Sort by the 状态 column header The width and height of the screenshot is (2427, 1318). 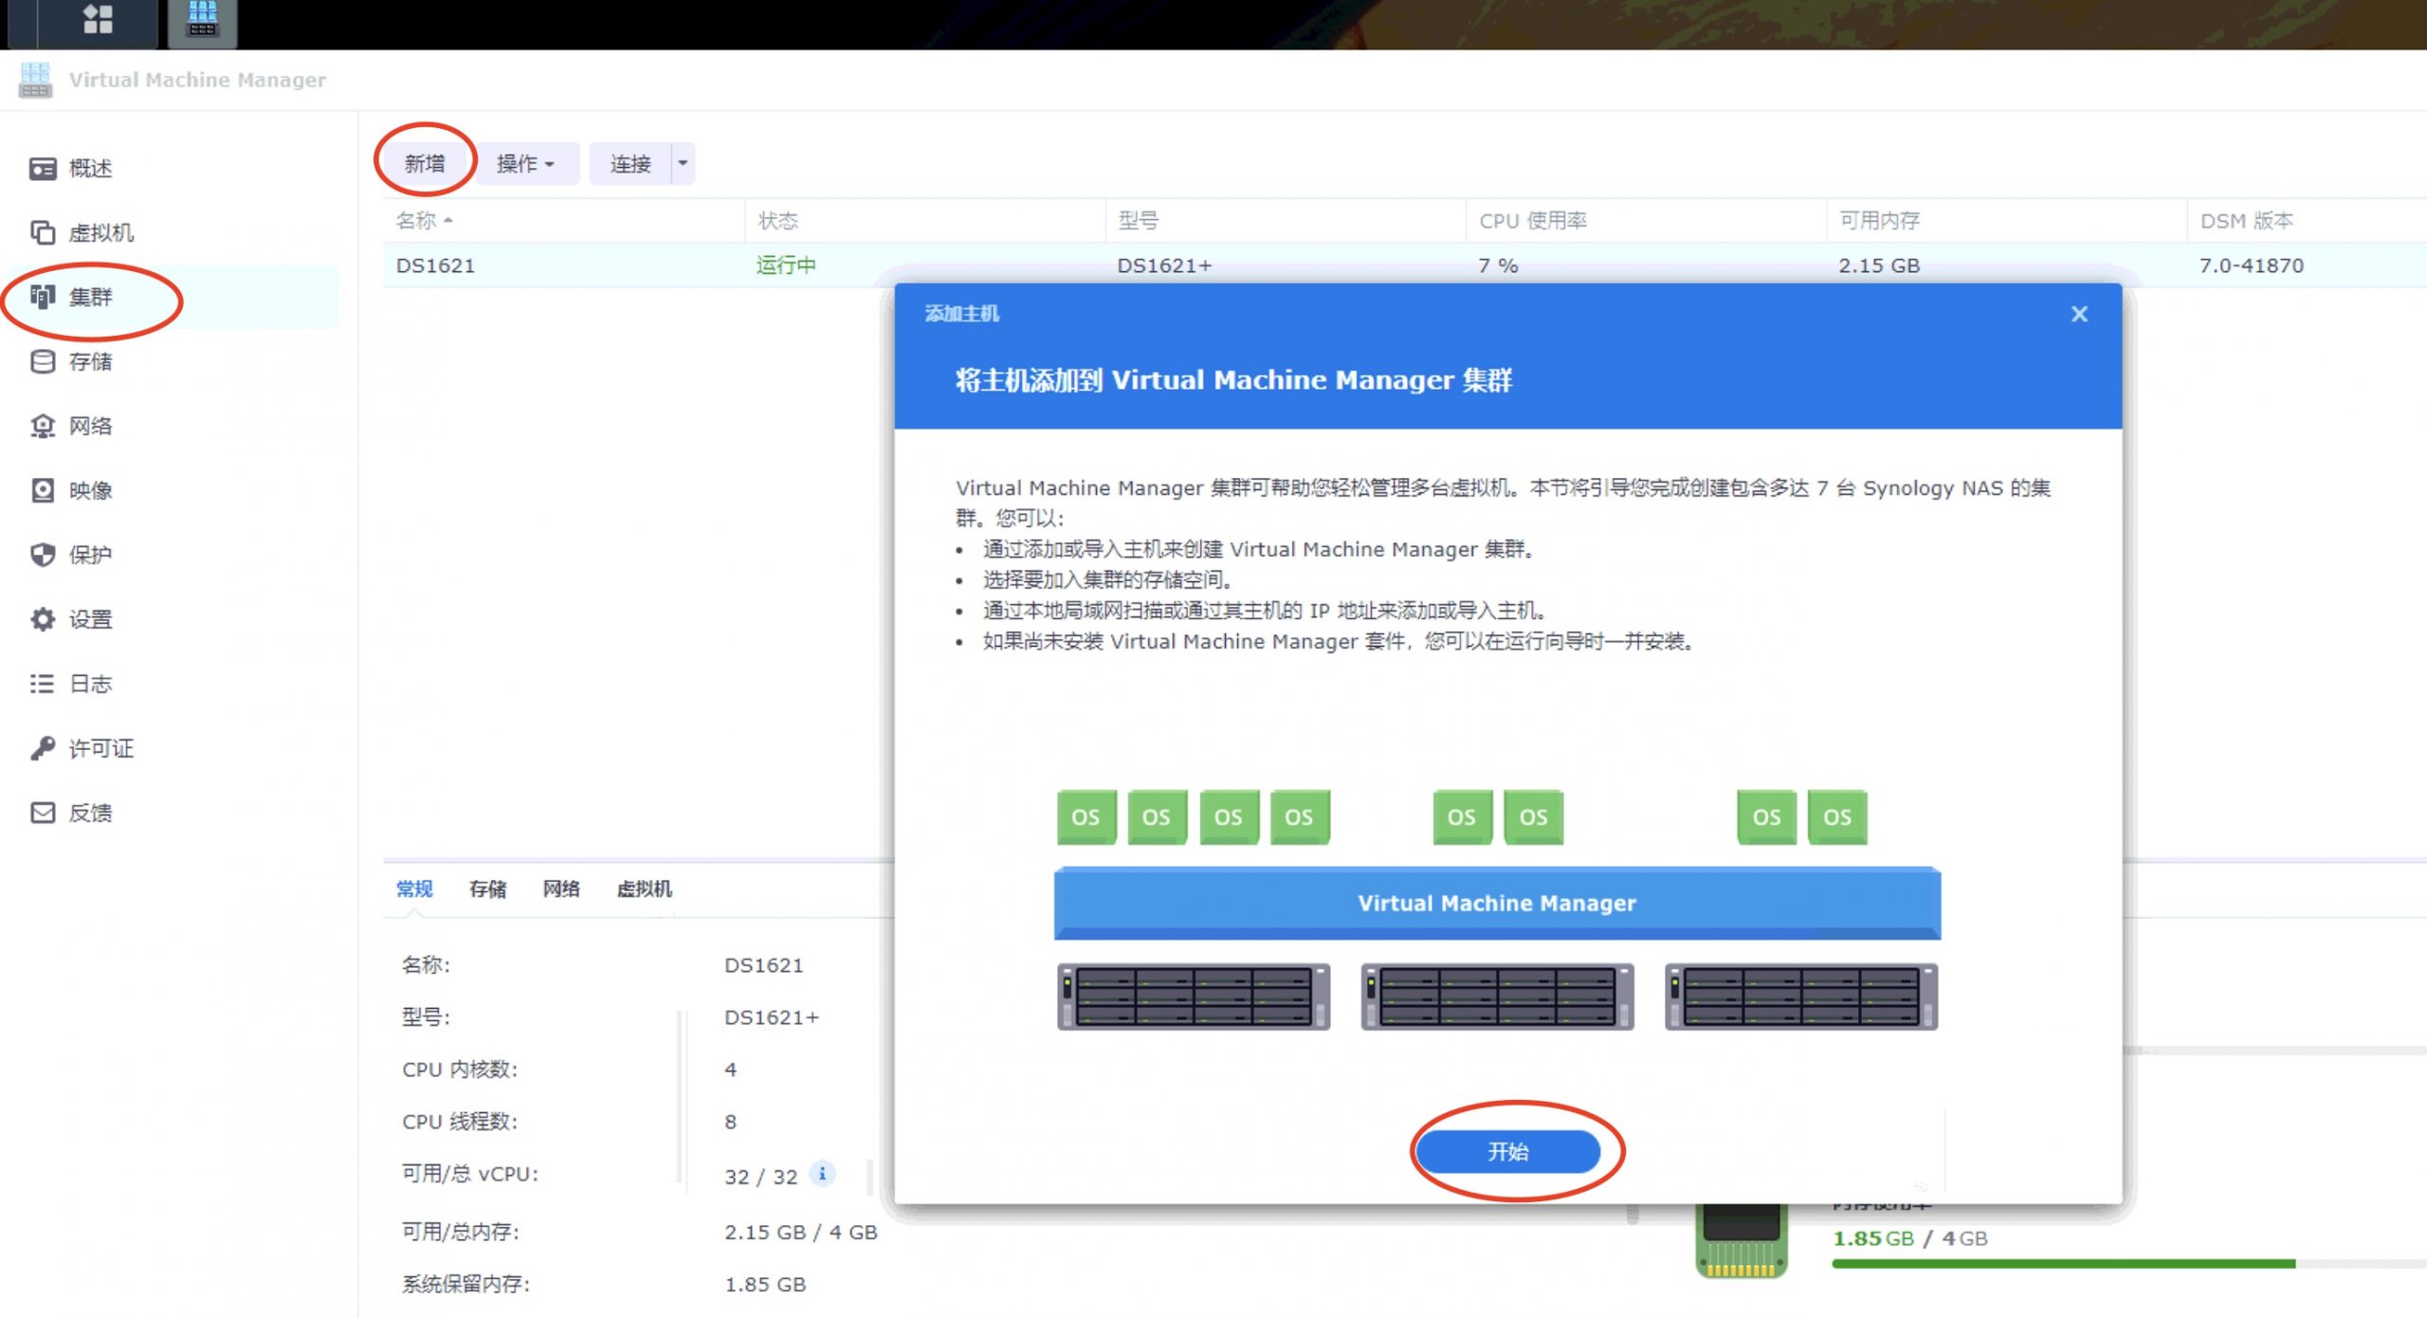coord(924,221)
